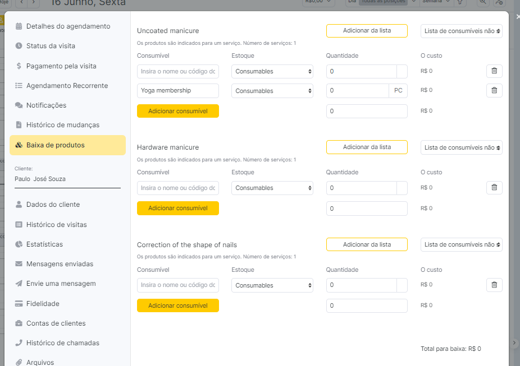Open Agendamento Recorrente section
The image size is (520, 366).
pyautogui.click(x=67, y=86)
